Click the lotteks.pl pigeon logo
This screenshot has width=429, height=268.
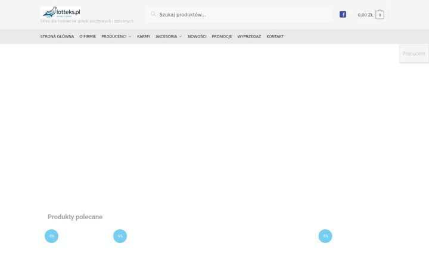point(60,13)
